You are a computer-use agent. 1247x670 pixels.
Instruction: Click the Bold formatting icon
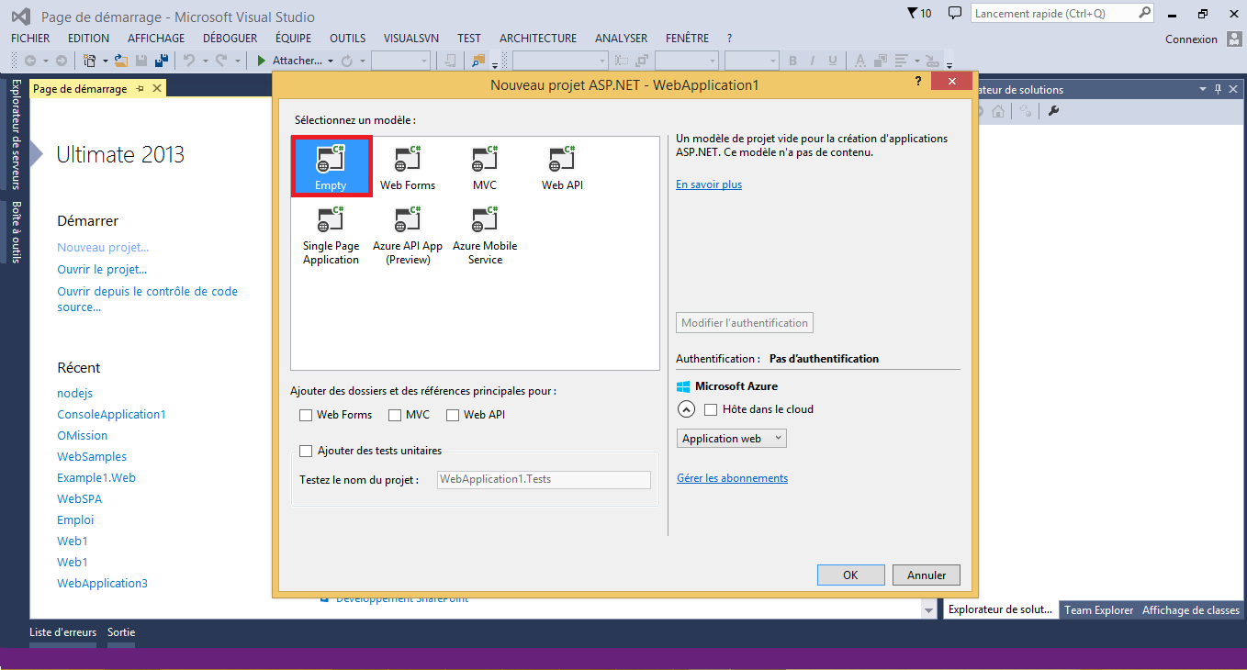793,61
